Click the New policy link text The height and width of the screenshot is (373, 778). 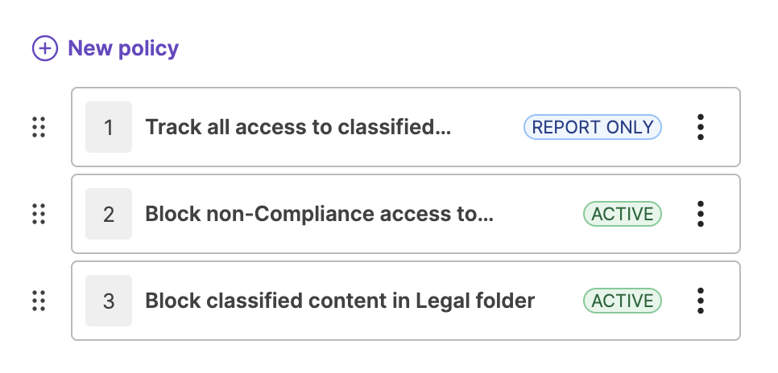point(123,48)
